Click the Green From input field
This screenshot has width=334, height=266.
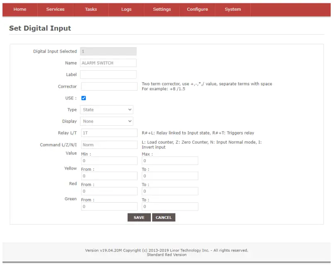pyautogui.click(x=109, y=206)
